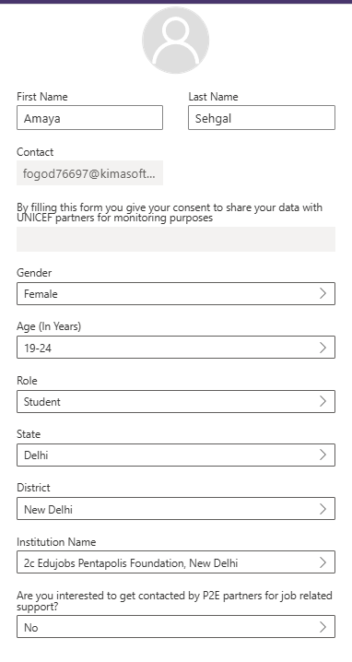This screenshot has height=662, width=352.
Task: Click chevron on the P2E partners field
Action: click(x=323, y=627)
